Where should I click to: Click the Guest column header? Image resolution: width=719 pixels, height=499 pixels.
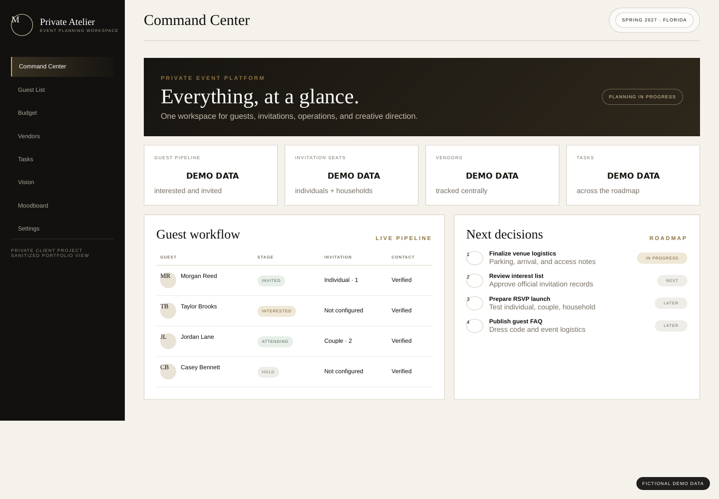click(x=168, y=257)
